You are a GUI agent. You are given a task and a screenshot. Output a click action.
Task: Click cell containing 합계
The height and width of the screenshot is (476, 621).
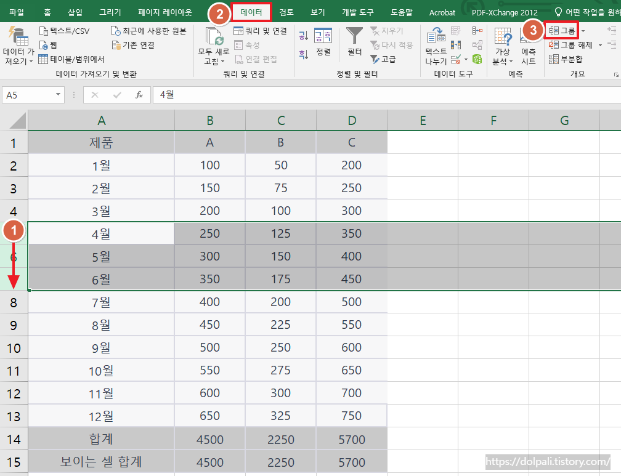click(x=102, y=439)
